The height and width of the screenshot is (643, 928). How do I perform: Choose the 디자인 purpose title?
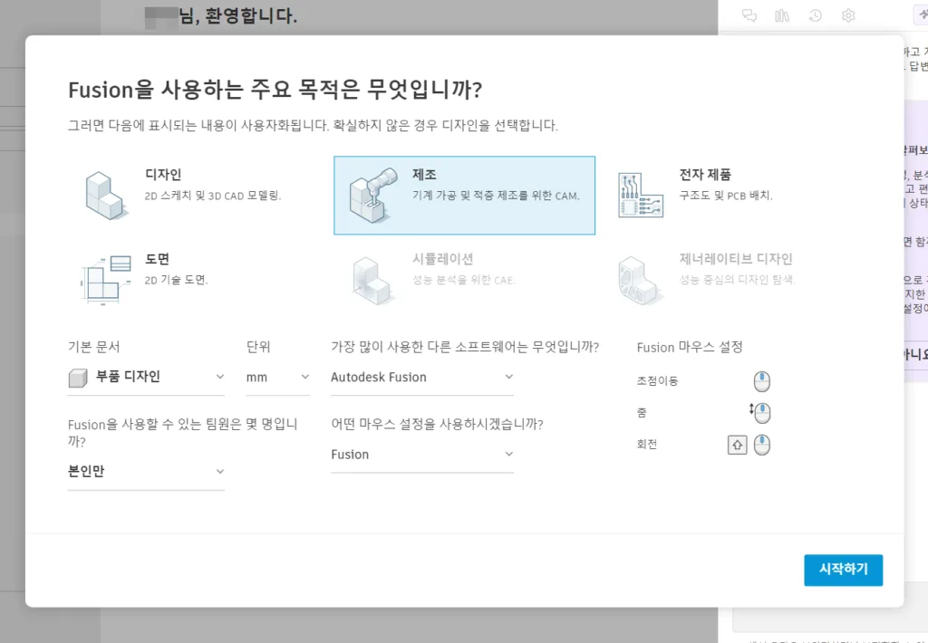163,175
